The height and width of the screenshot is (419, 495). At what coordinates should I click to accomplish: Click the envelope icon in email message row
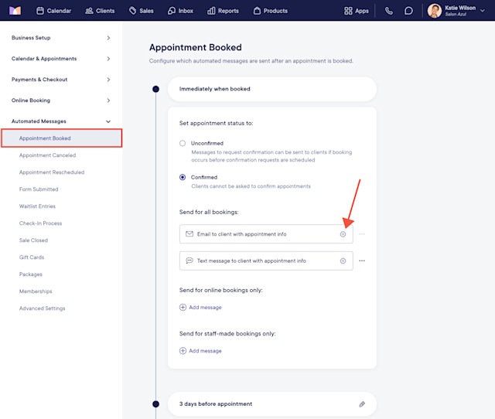coord(189,233)
